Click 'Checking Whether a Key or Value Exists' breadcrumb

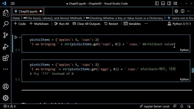click(x=125, y=18)
